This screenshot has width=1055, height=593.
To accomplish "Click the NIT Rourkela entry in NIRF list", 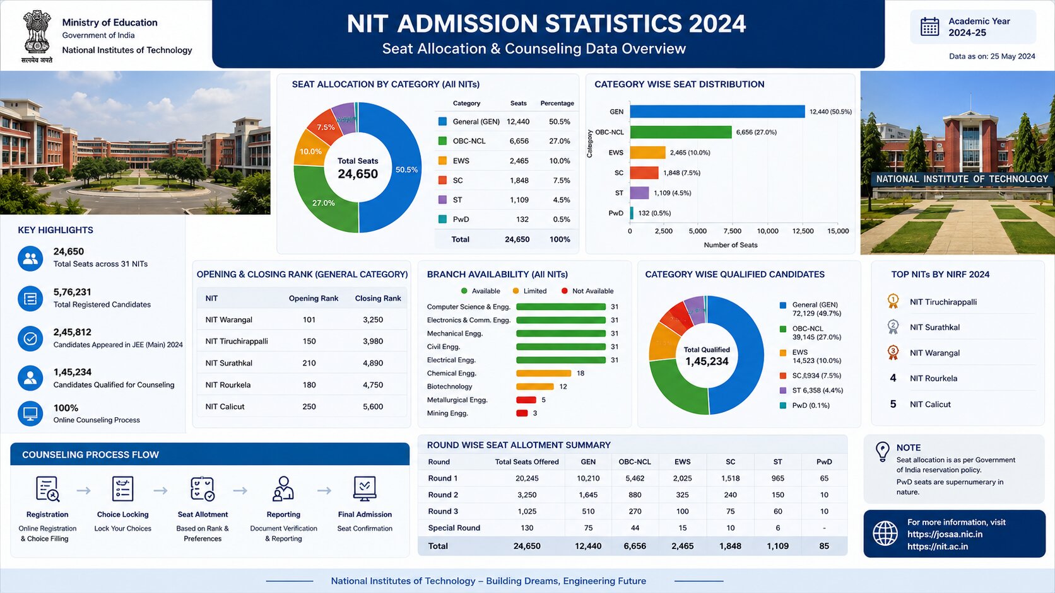I will (933, 379).
